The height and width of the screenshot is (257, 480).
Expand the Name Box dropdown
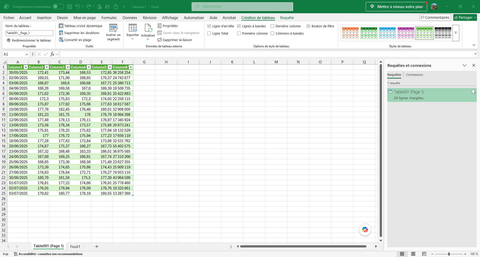coord(27,54)
